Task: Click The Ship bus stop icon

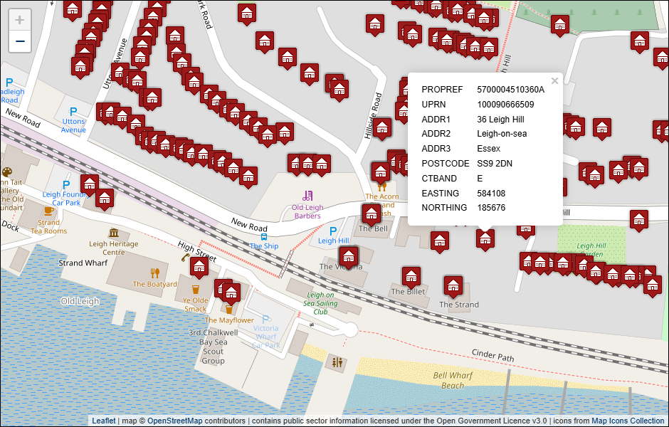Action: (x=264, y=237)
